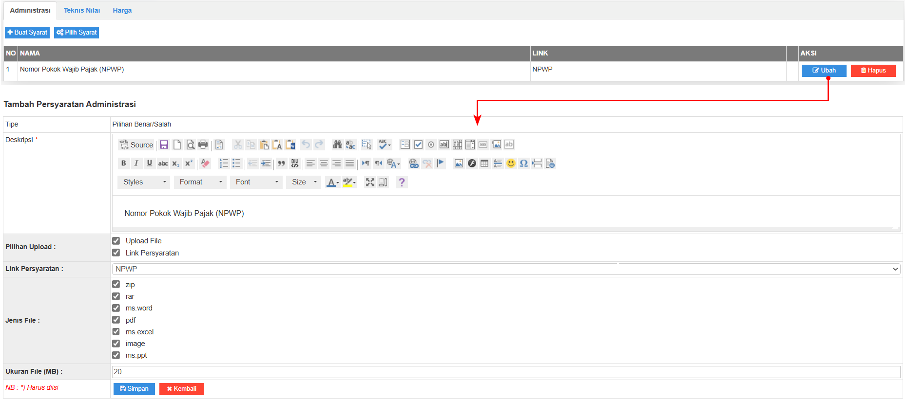Screen dimensions: 907x400
Task: Open the Format dropdown
Action: tap(200, 182)
